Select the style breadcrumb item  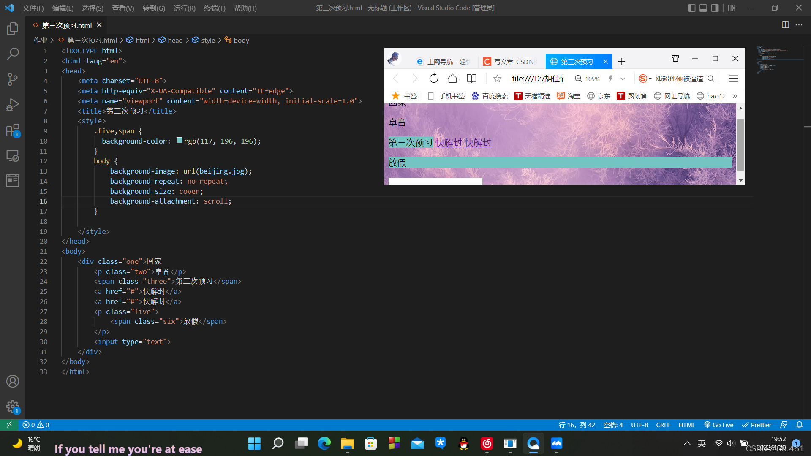[x=203, y=40]
